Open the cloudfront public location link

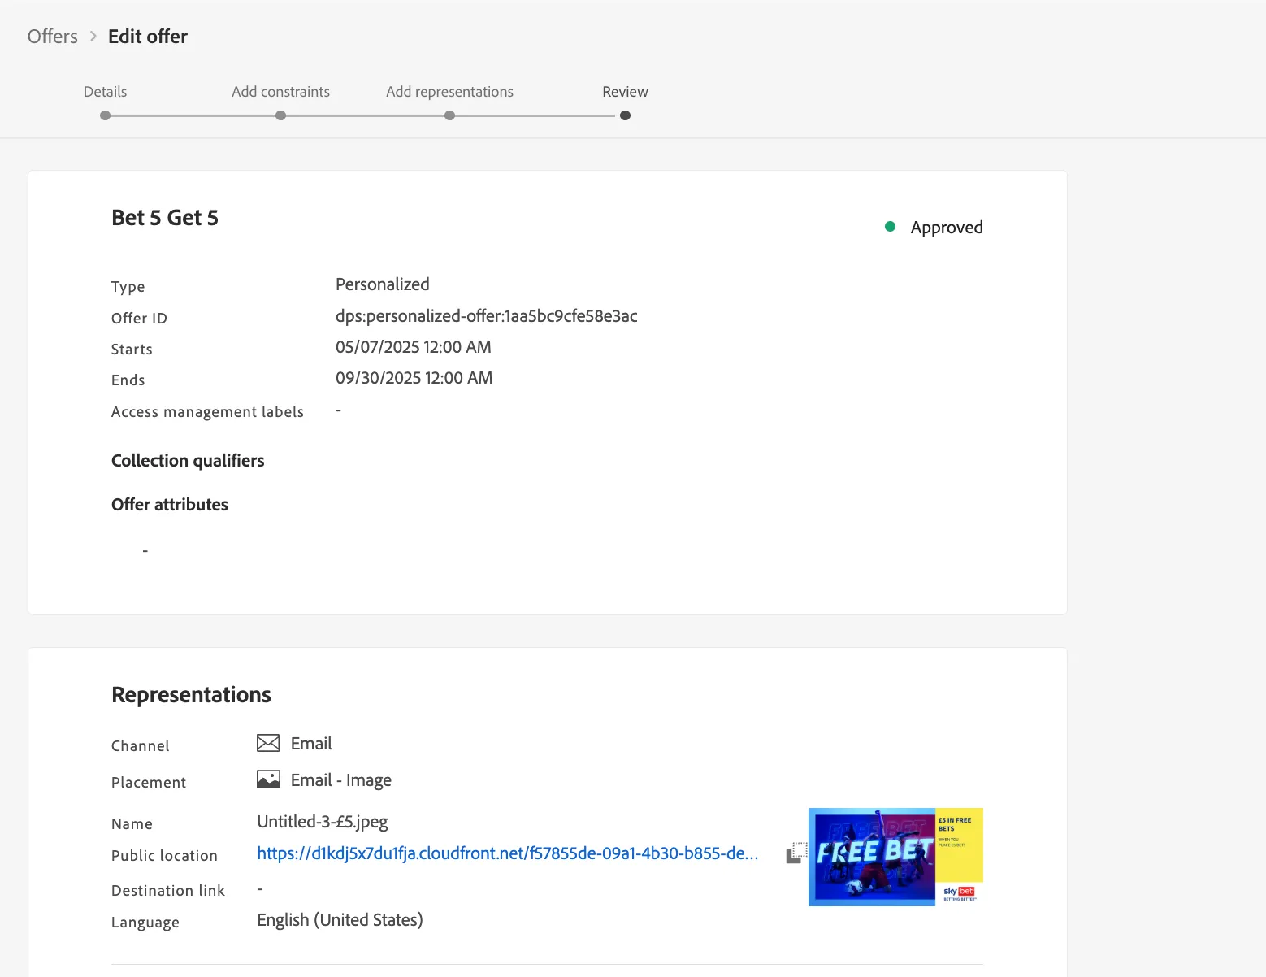tap(508, 853)
